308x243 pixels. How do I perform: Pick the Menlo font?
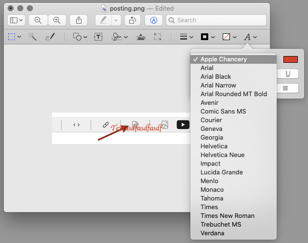pos(234,181)
